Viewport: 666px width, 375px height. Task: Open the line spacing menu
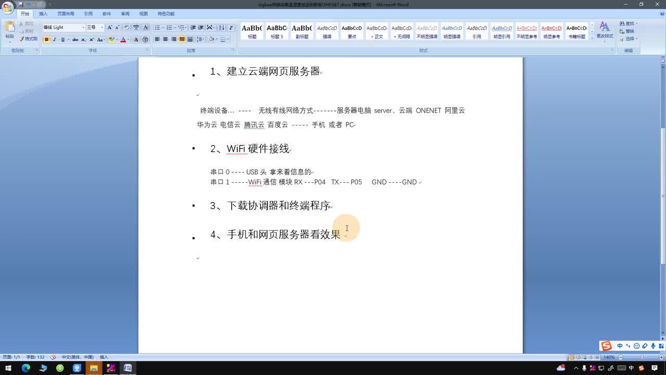(x=200, y=40)
